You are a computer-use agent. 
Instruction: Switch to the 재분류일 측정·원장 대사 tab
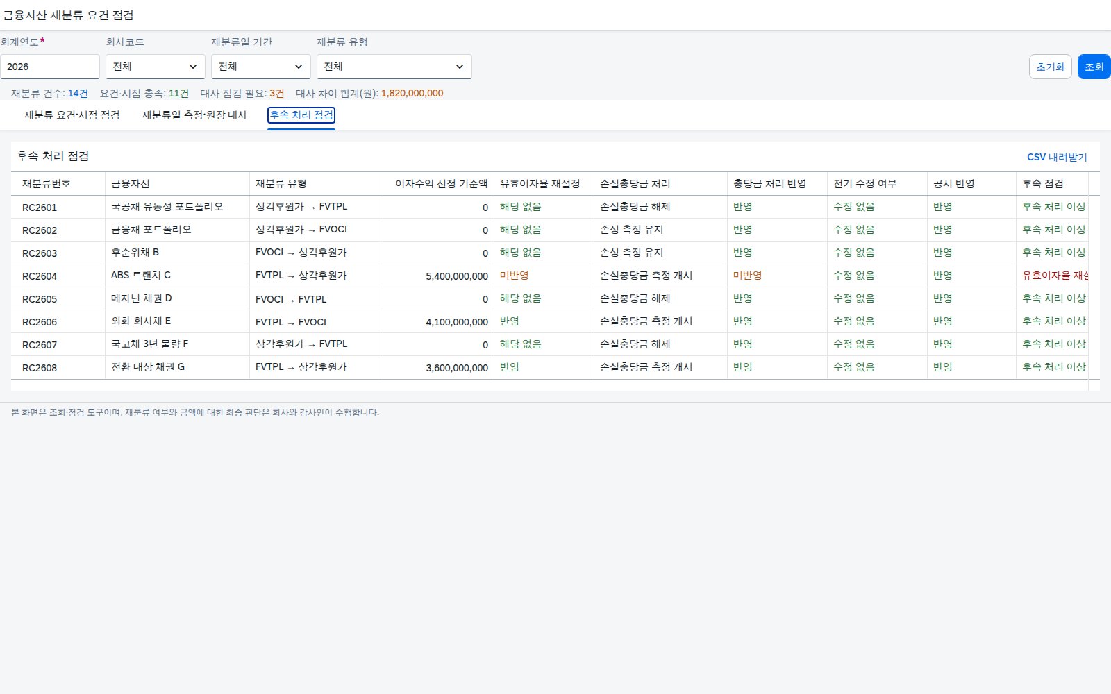194,115
